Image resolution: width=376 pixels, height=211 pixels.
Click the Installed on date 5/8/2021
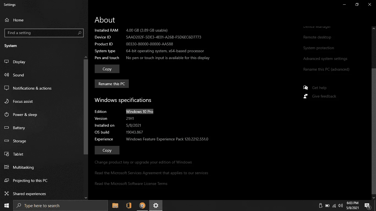click(134, 125)
